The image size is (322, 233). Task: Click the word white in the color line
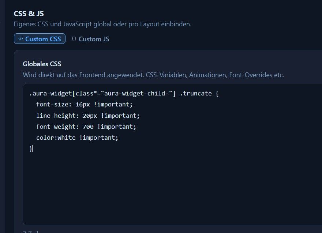tap(67, 138)
